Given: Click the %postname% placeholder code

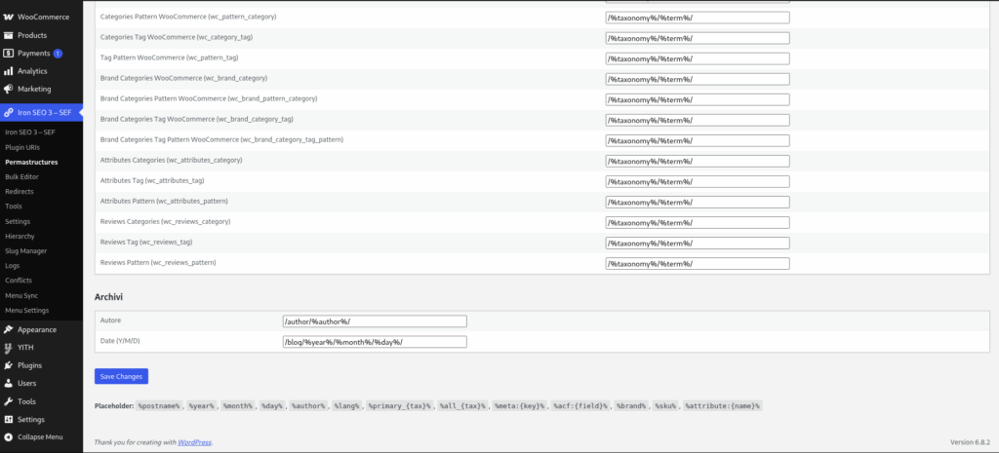Looking at the screenshot, I should click(x=159, y=406).
